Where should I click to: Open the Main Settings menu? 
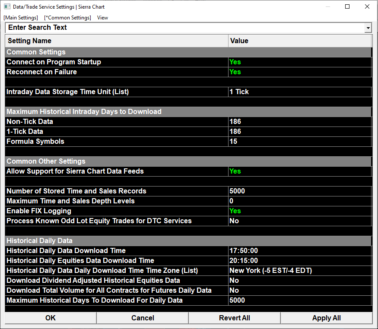coord(21,18)
